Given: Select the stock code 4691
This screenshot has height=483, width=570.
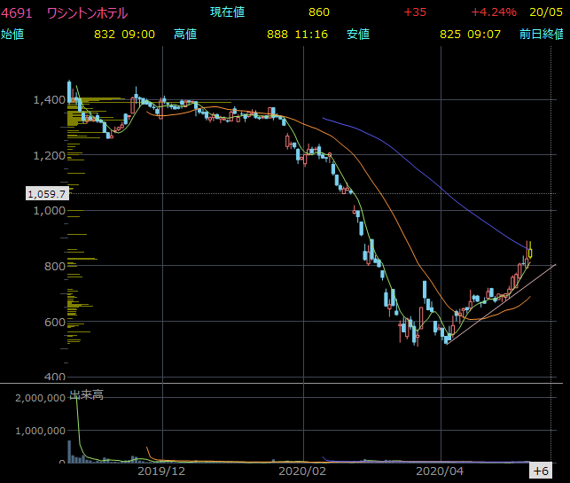Looking at the screenshot, I should (17, 12).
